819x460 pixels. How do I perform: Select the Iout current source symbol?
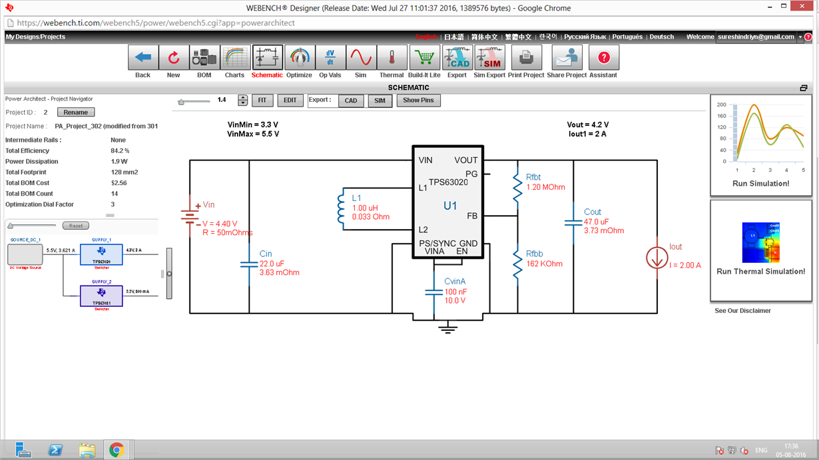point(657,256)
